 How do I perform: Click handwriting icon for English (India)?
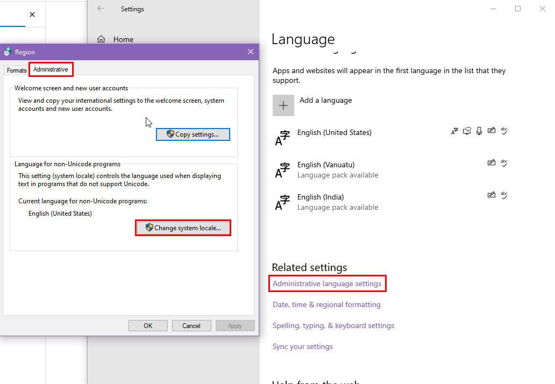492,195
